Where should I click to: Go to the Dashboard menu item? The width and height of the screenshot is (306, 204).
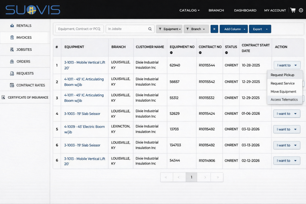coord(245,10)
